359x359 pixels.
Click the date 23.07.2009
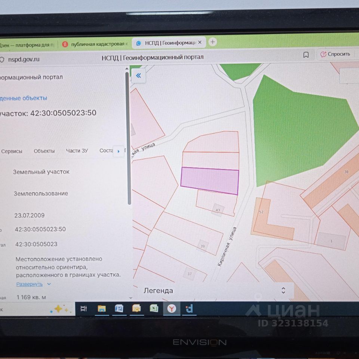coord(30,215)
